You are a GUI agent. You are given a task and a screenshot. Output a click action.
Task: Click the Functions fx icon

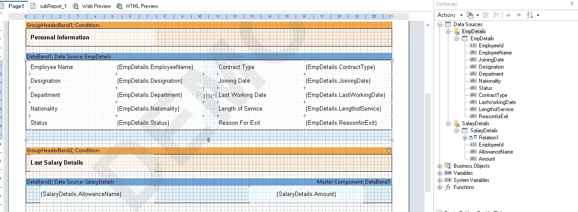point(448,187)
